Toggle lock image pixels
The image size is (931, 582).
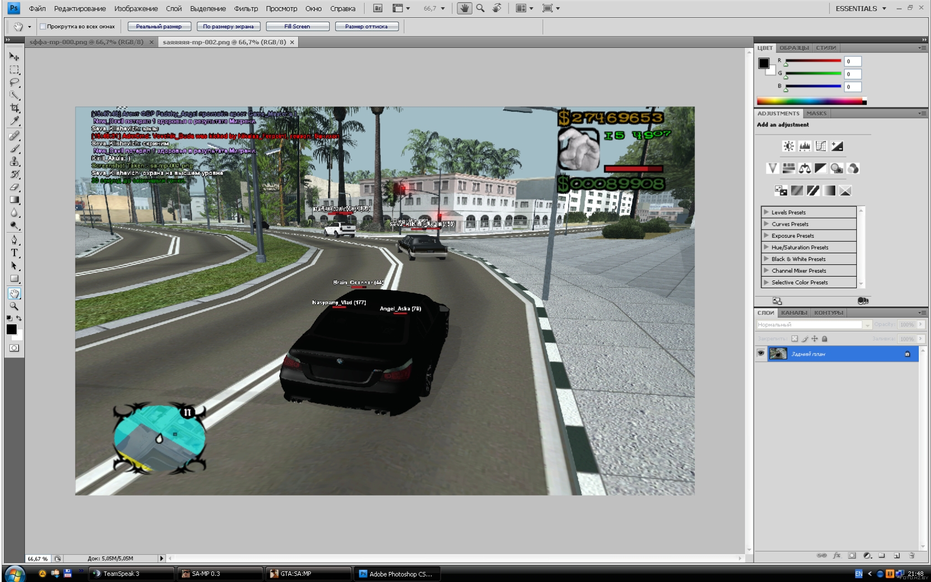pyautogui.click(x=805, y=339)
